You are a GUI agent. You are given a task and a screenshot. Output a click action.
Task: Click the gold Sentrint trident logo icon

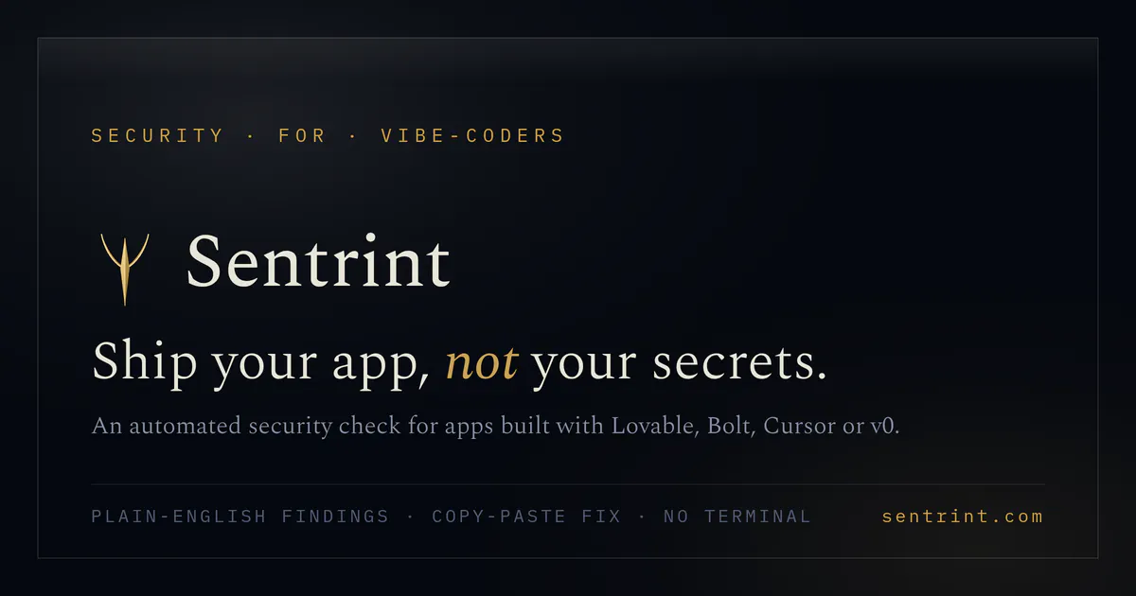pyautogui.click(x=124, y=269)
